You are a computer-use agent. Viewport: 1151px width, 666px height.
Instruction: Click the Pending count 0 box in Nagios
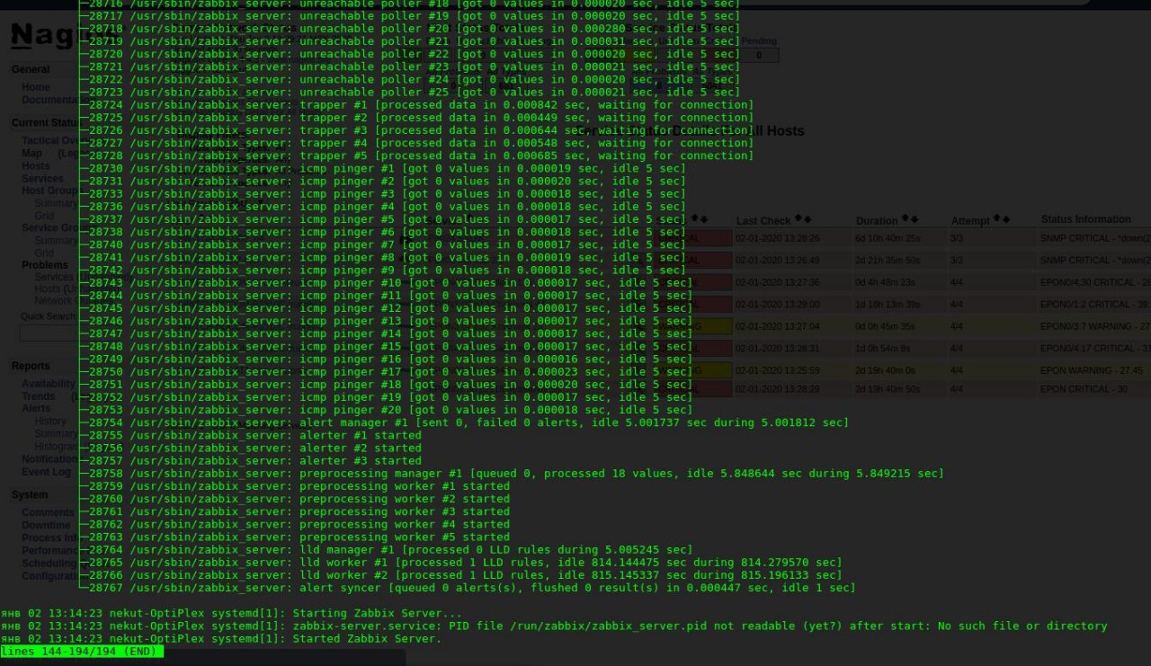click(759, 55)
